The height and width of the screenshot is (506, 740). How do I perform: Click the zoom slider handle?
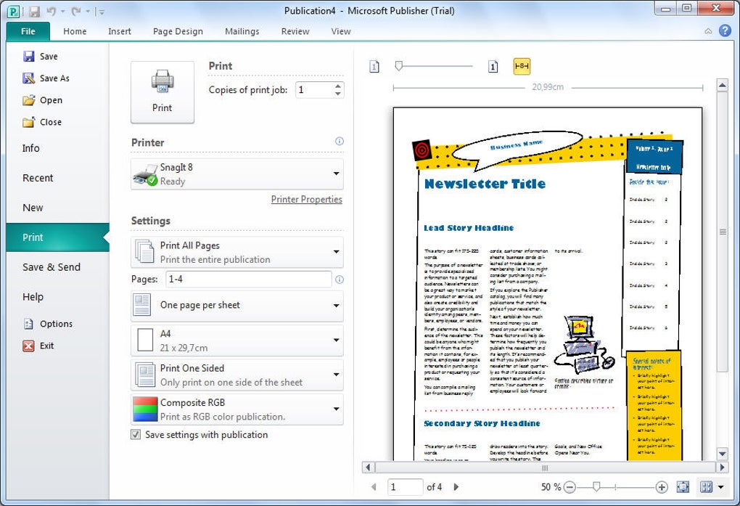point(596,486)
